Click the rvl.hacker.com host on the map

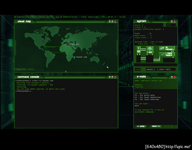pyautogui.click(x=80, y=57)
